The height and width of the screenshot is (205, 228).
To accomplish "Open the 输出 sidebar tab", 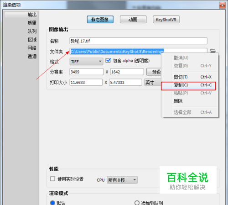I will pyautogui.click(x=21, y=15).
